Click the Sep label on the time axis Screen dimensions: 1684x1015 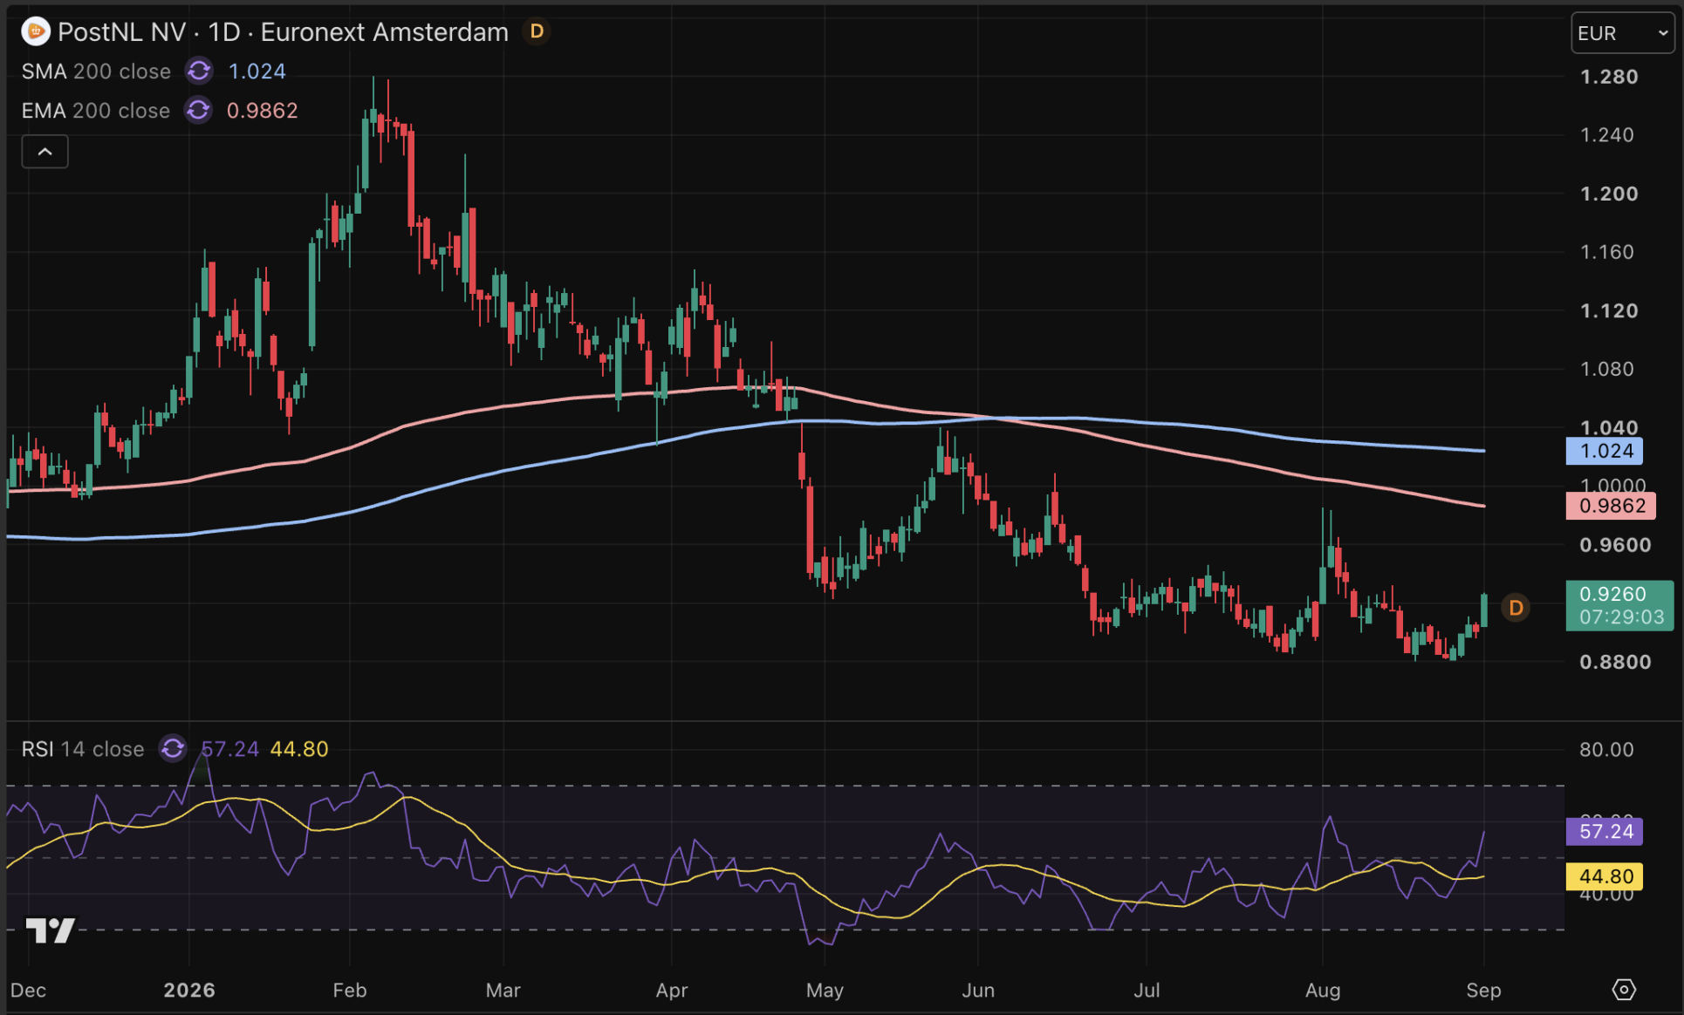(x=1483, y=991)
